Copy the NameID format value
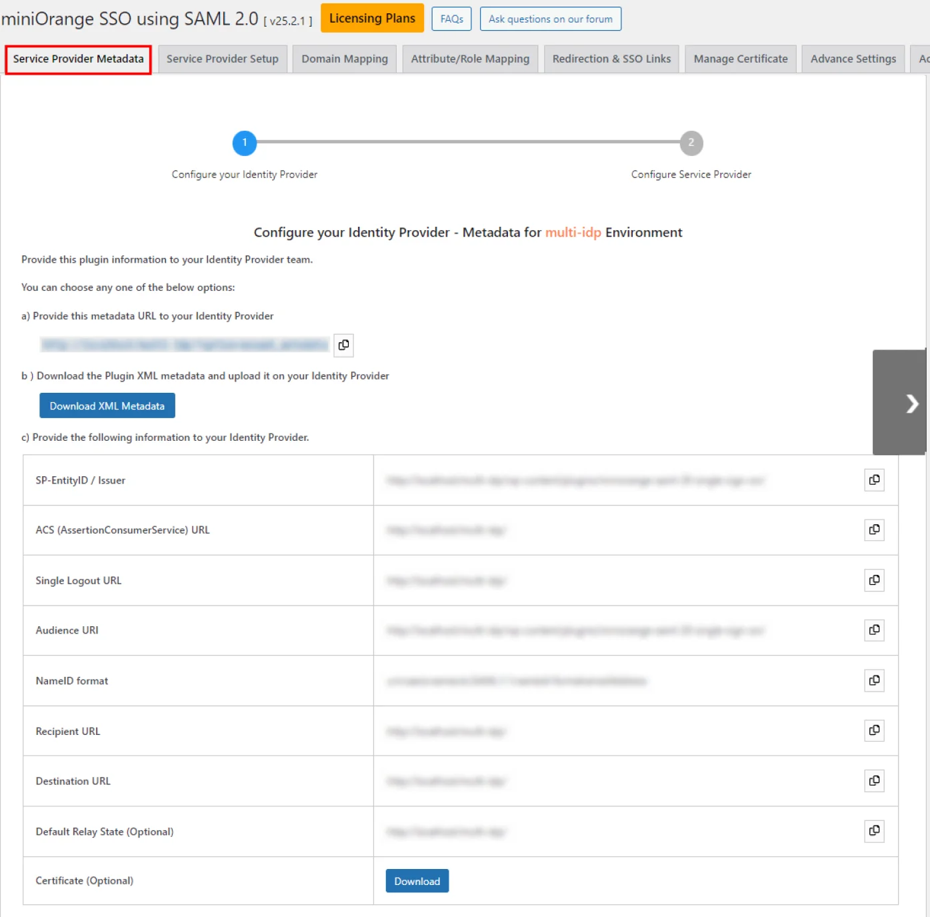This screenshot has height=917, width=930. [874, 681]
